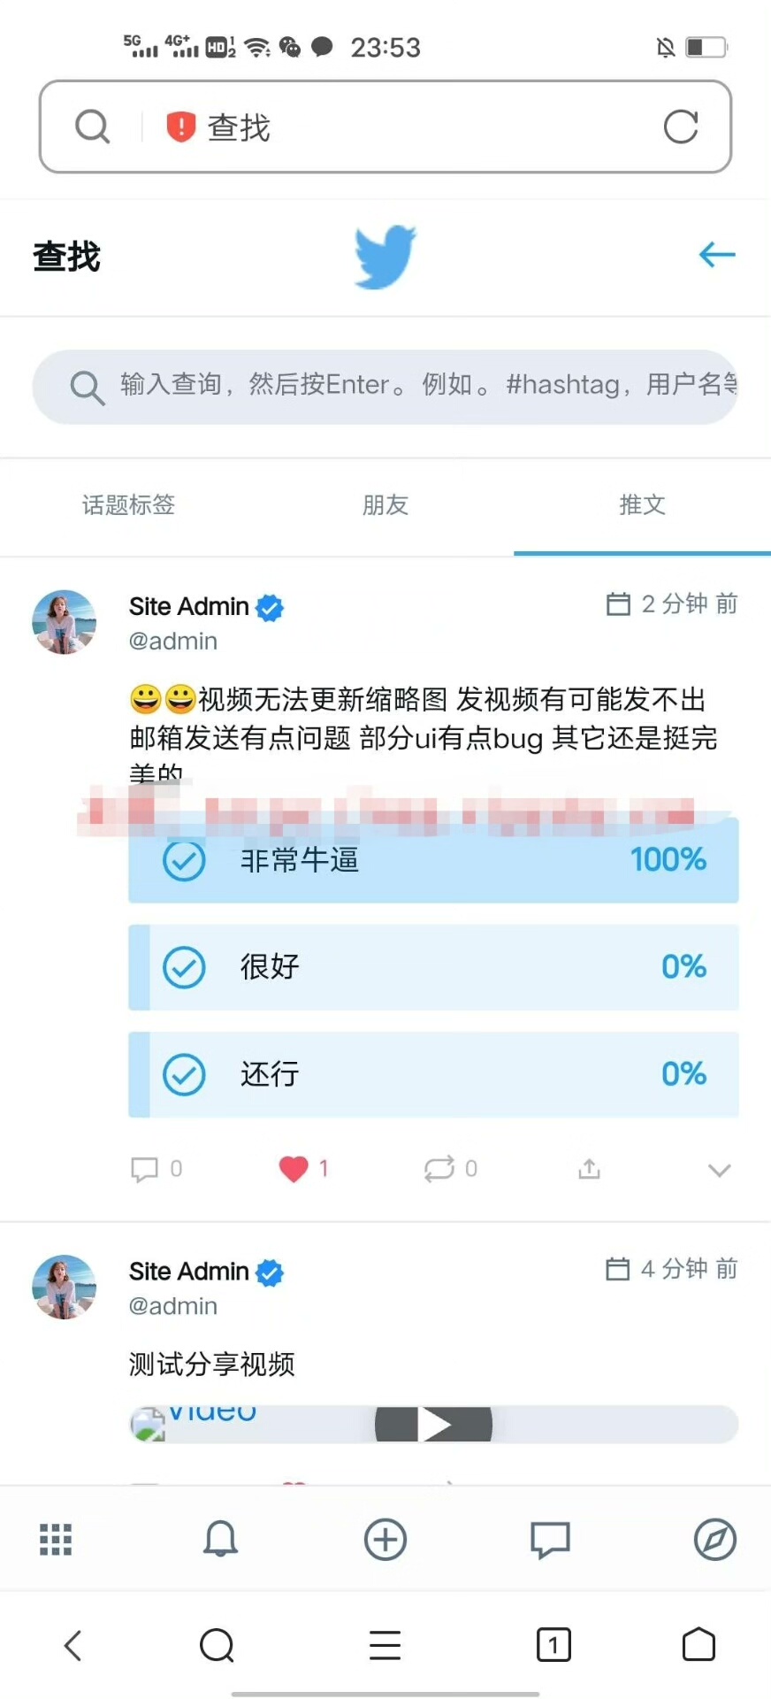Open browser hamburger menu
Image resolution: width=771 pixels, height=1699 pixels.
(385, 1645)
